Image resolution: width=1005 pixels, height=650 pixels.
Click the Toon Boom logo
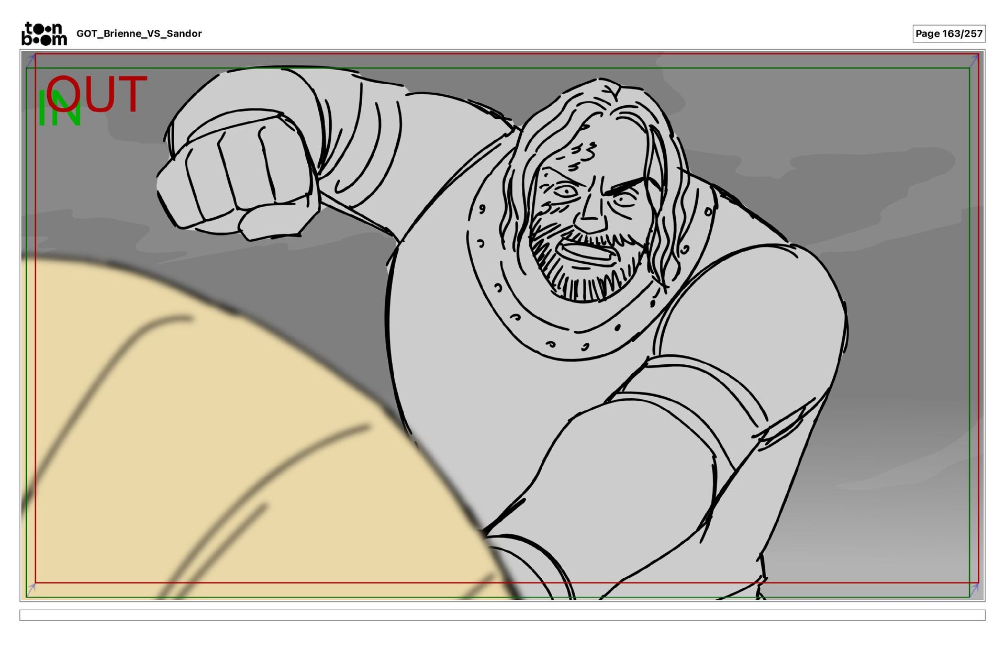44,33
